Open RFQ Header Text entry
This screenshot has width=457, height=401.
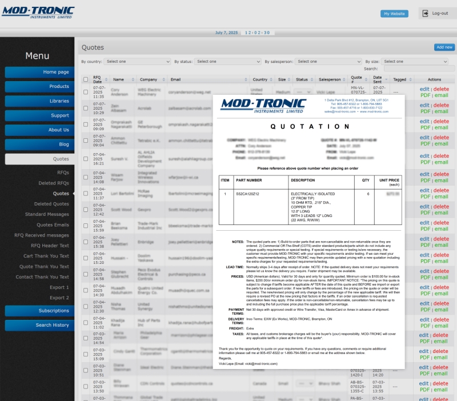(50, 246)
